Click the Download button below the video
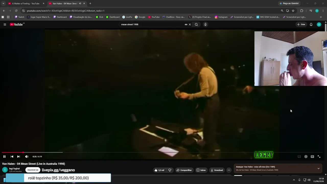This screenshot has height=184, width=327. click(217, 170)
